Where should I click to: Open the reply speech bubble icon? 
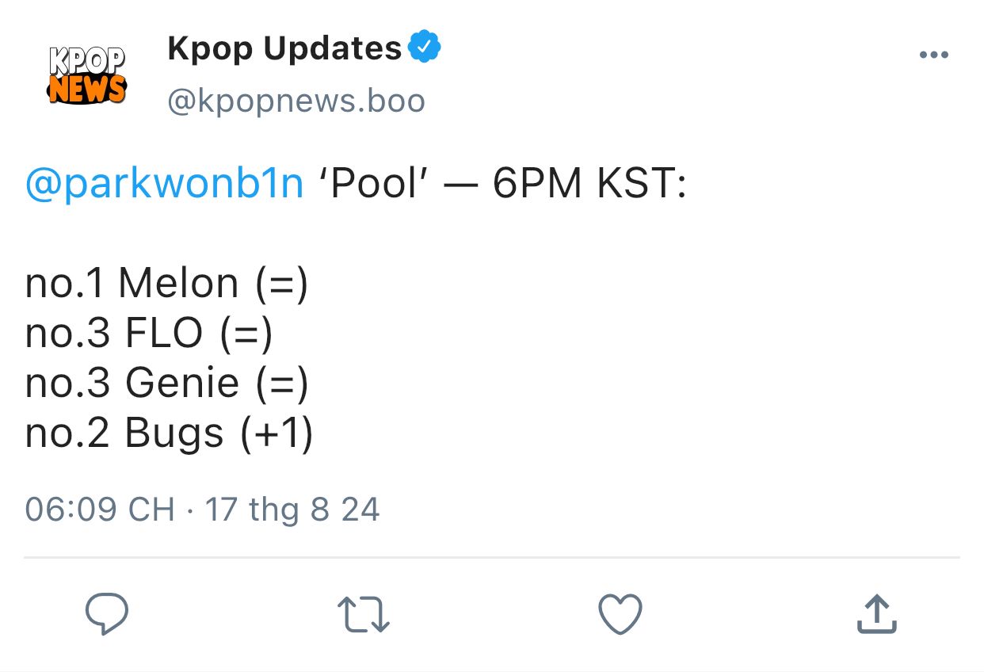[107, 614]
